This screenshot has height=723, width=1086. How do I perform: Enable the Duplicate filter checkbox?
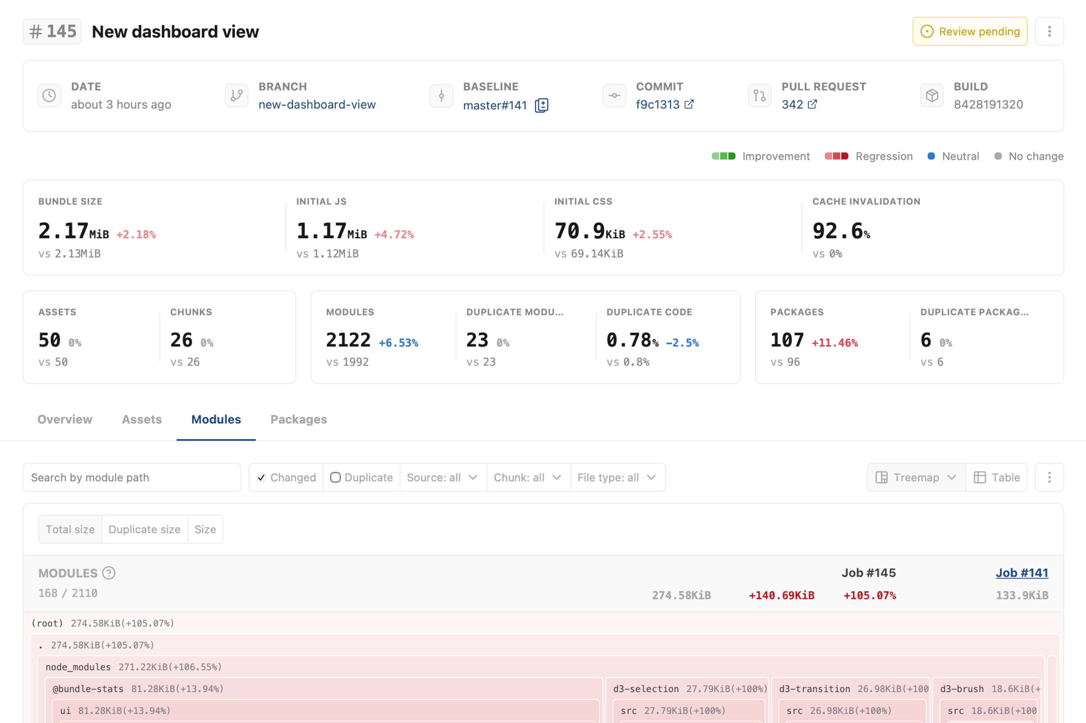coord(335,477)
